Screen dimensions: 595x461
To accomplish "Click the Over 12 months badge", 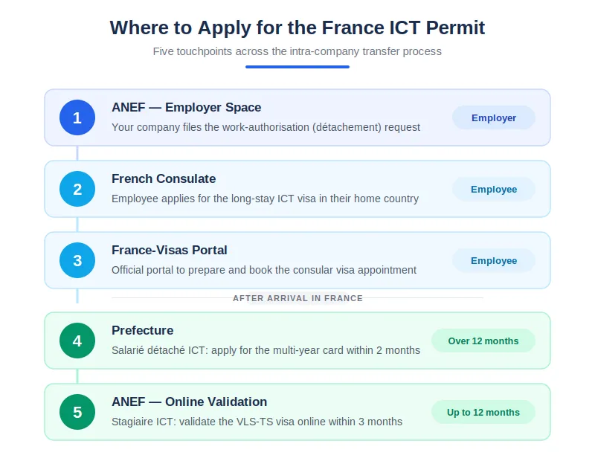I will point(483,341).
